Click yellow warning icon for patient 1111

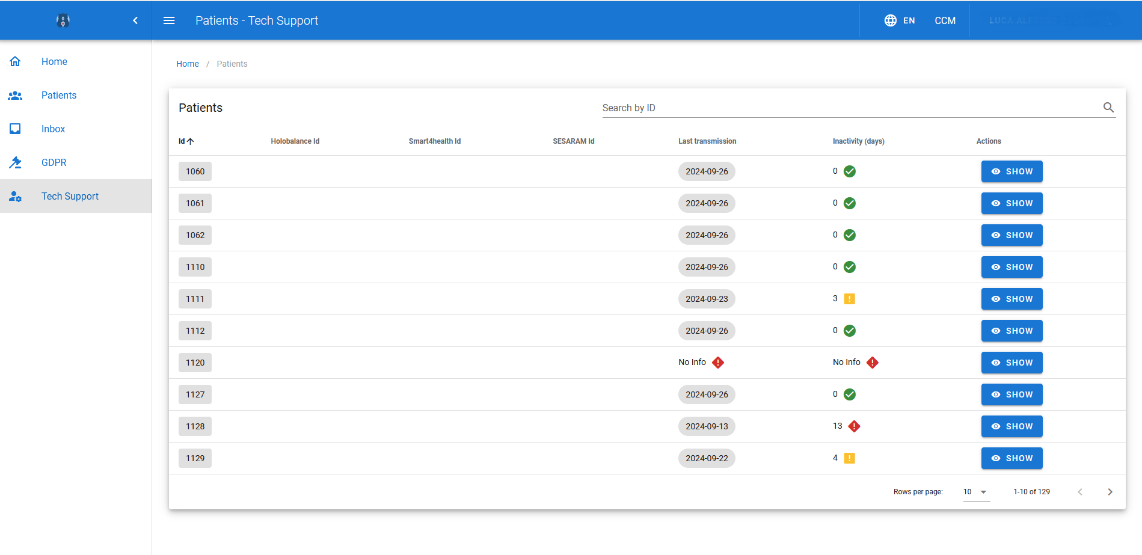(849, 299)
